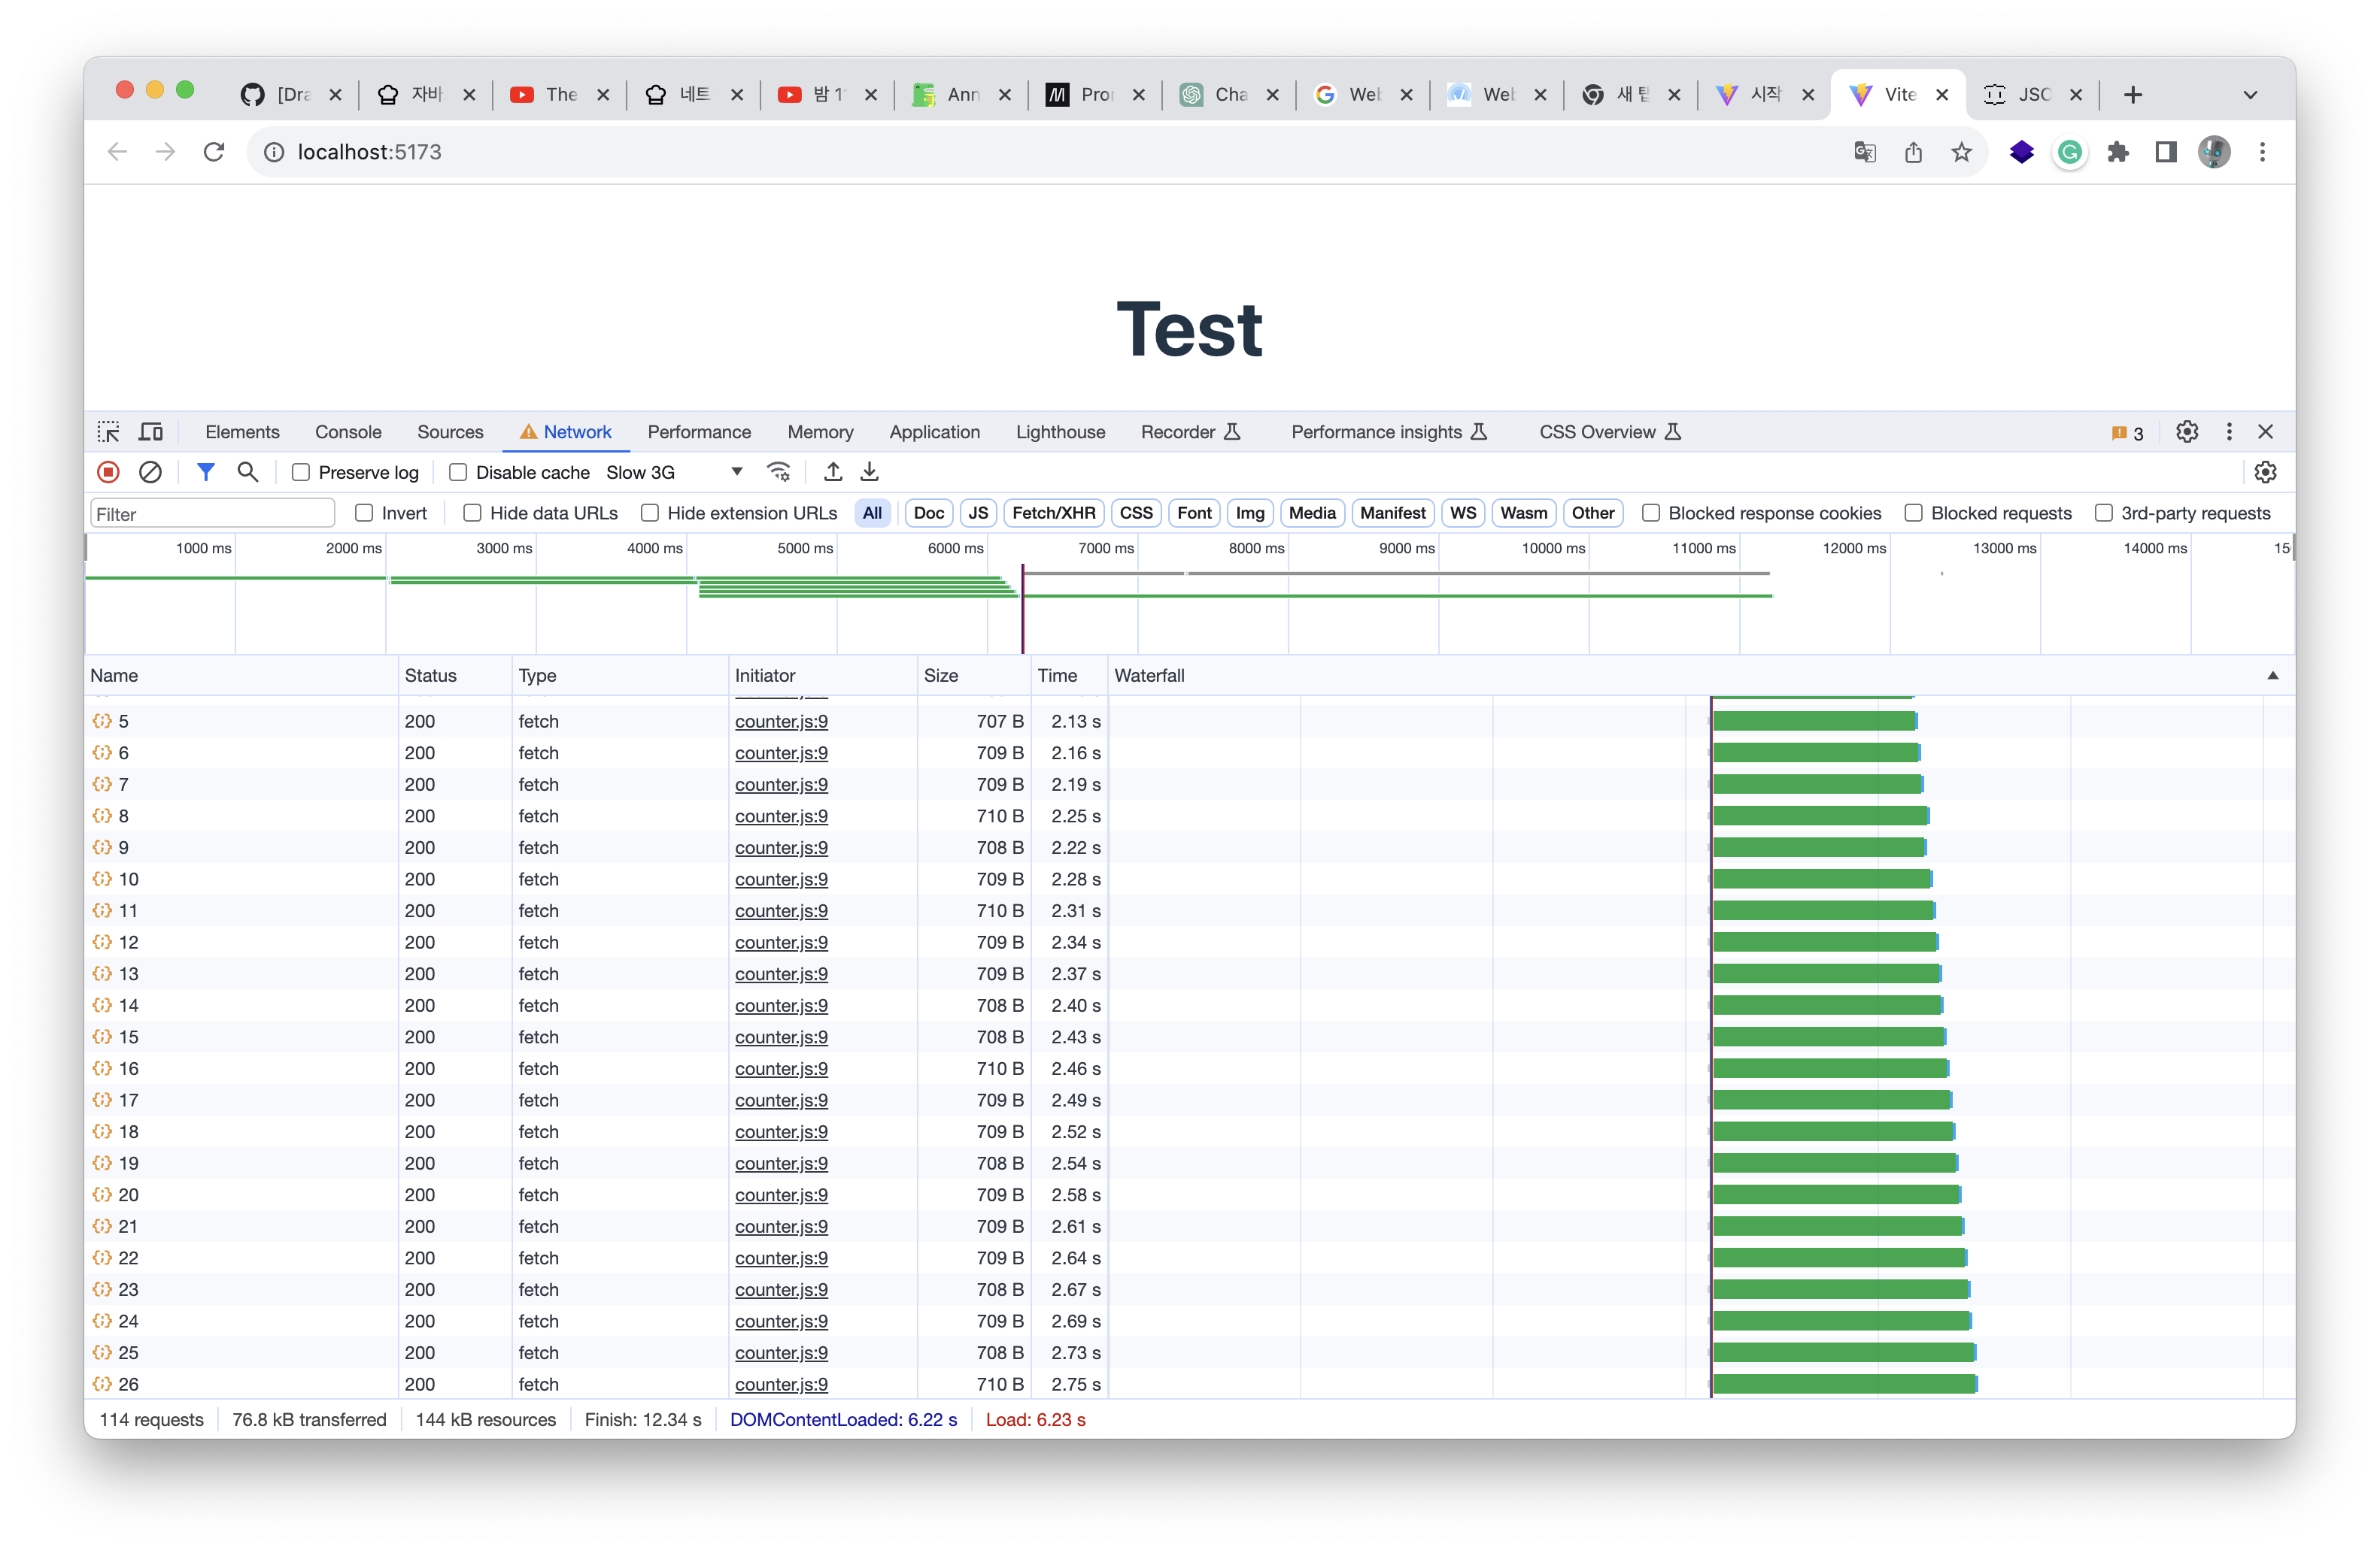Open the Slow 3G throttling dropdown
This screenshot has width=2380, height=1550.
click(675, 473)
